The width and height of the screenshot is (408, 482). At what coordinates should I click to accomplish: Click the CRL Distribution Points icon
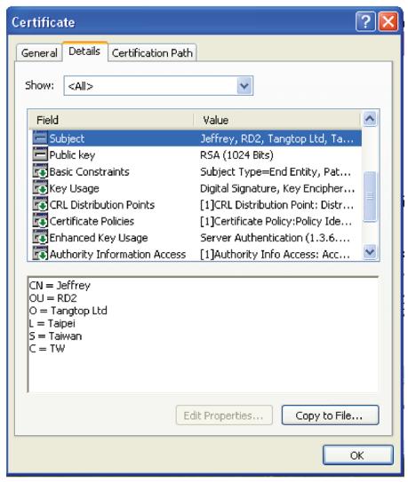pos(40,204)
